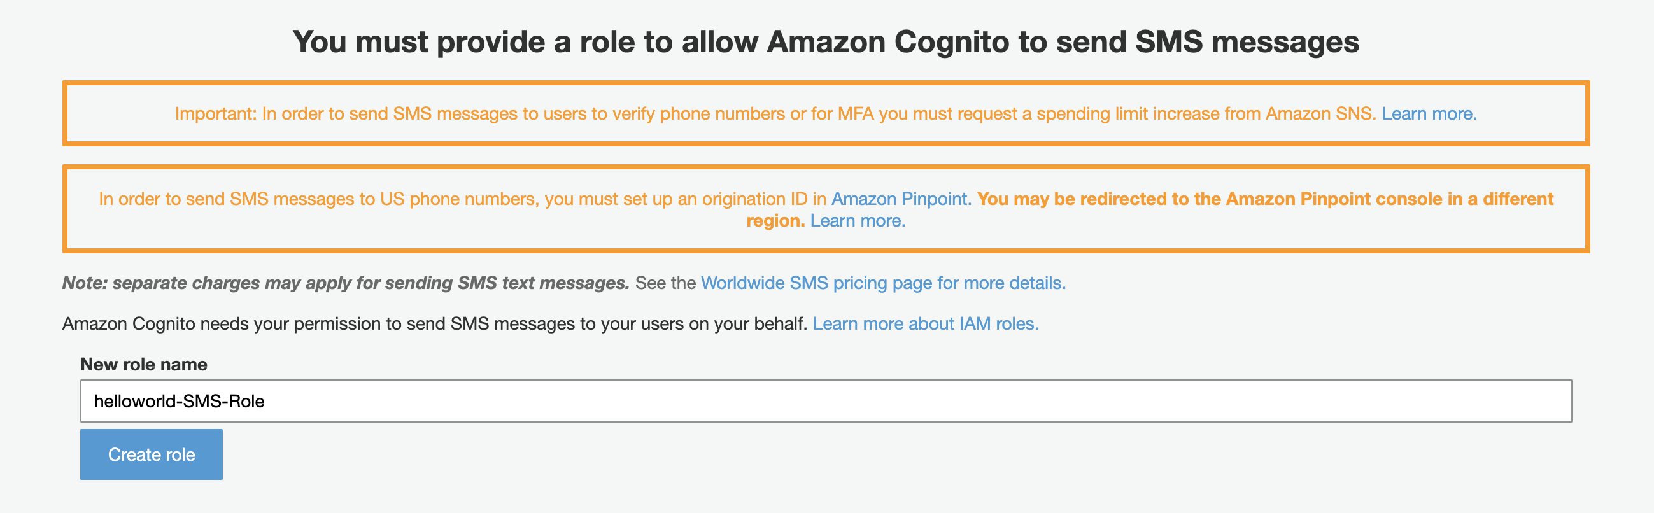The width and height of the screenshot is (1654, 513).
Task: Click 'MFA' in the Important notice
Action: (x=856, y=114)
